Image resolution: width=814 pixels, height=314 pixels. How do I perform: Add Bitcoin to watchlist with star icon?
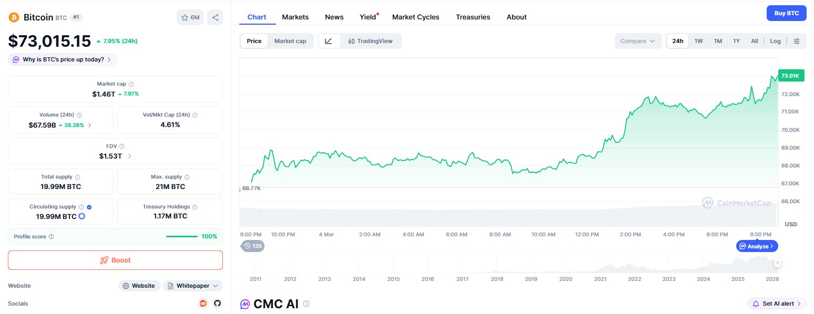coord(190,17)
